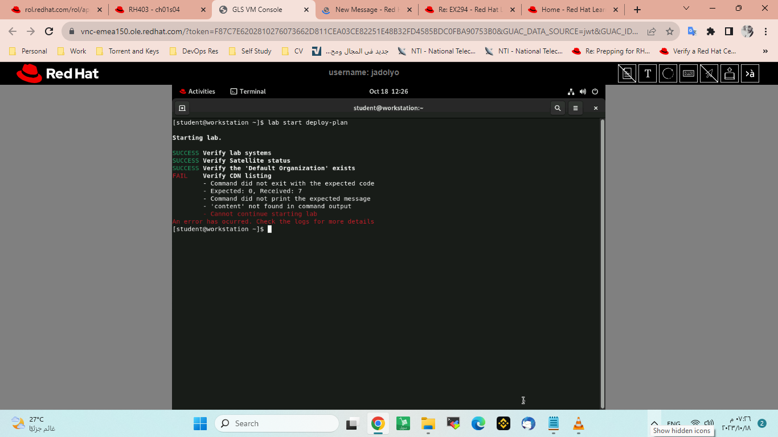Click the Windows taskbar search field

(277, 423)
